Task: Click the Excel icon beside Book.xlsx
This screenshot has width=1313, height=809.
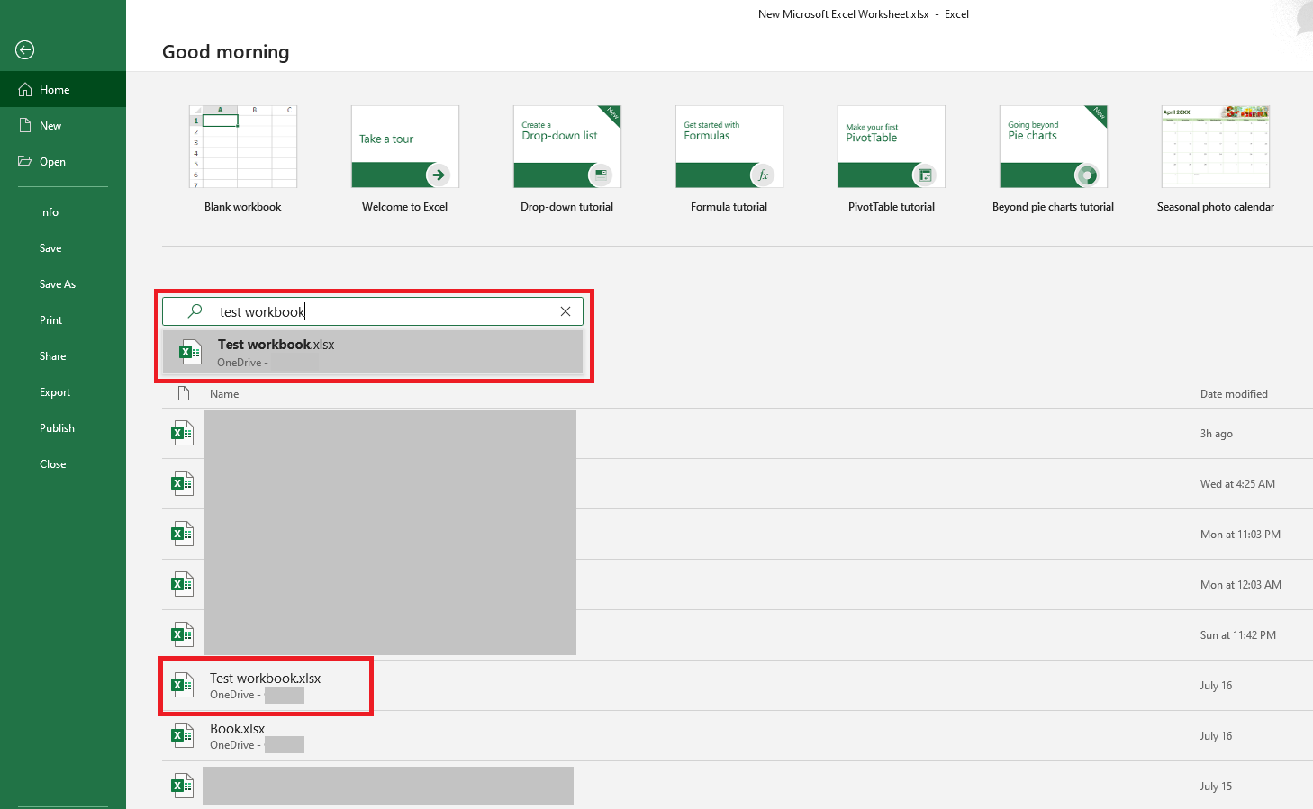Action: tap(183, 735)
